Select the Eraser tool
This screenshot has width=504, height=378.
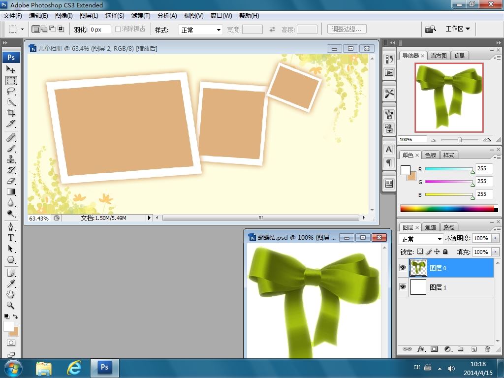pyautogui.click(x=11, y=181)
